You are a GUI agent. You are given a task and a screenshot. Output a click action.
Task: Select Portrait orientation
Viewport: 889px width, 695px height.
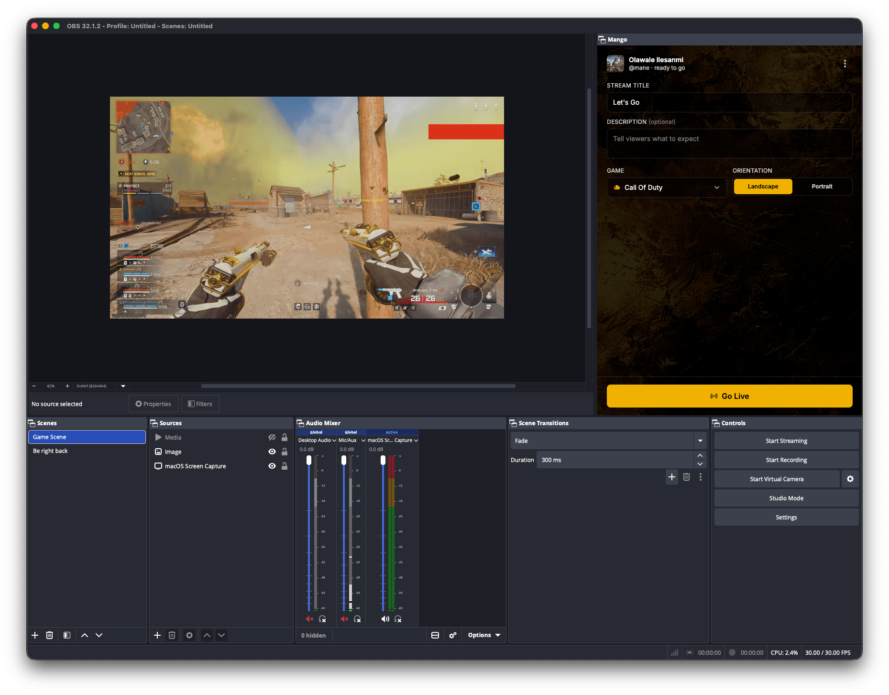822,187
